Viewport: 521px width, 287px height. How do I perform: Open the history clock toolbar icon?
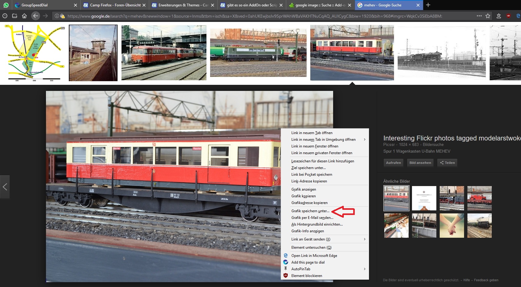(x=5, y=16)
